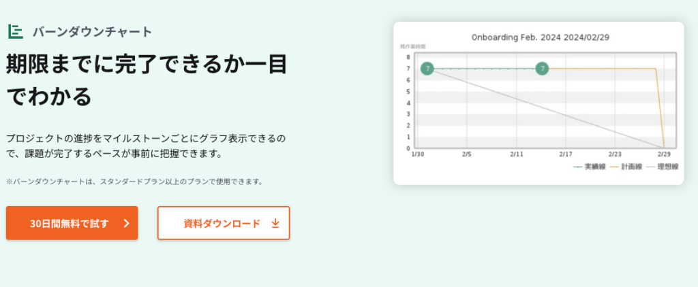Click the project progress description paragraph
Image resolution: width=698 pixels, height=287 pixels.
[x=146, y=146]
